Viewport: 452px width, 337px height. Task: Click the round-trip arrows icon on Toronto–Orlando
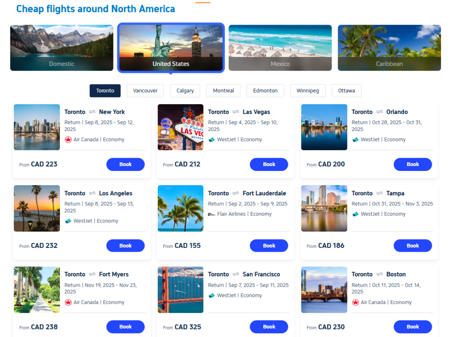380,112
